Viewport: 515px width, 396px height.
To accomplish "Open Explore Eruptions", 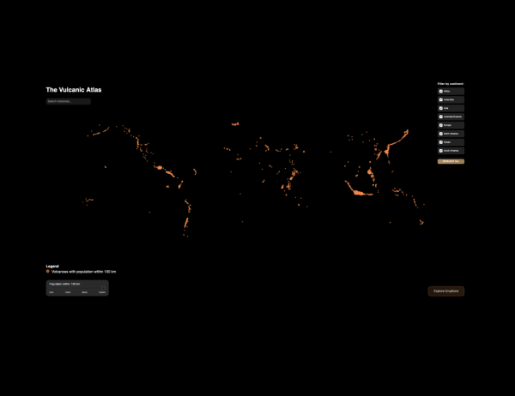I will click(x=445, y=291).
